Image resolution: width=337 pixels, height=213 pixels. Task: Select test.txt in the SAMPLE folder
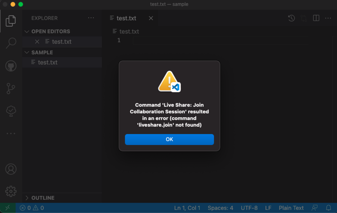coord(62,63)
